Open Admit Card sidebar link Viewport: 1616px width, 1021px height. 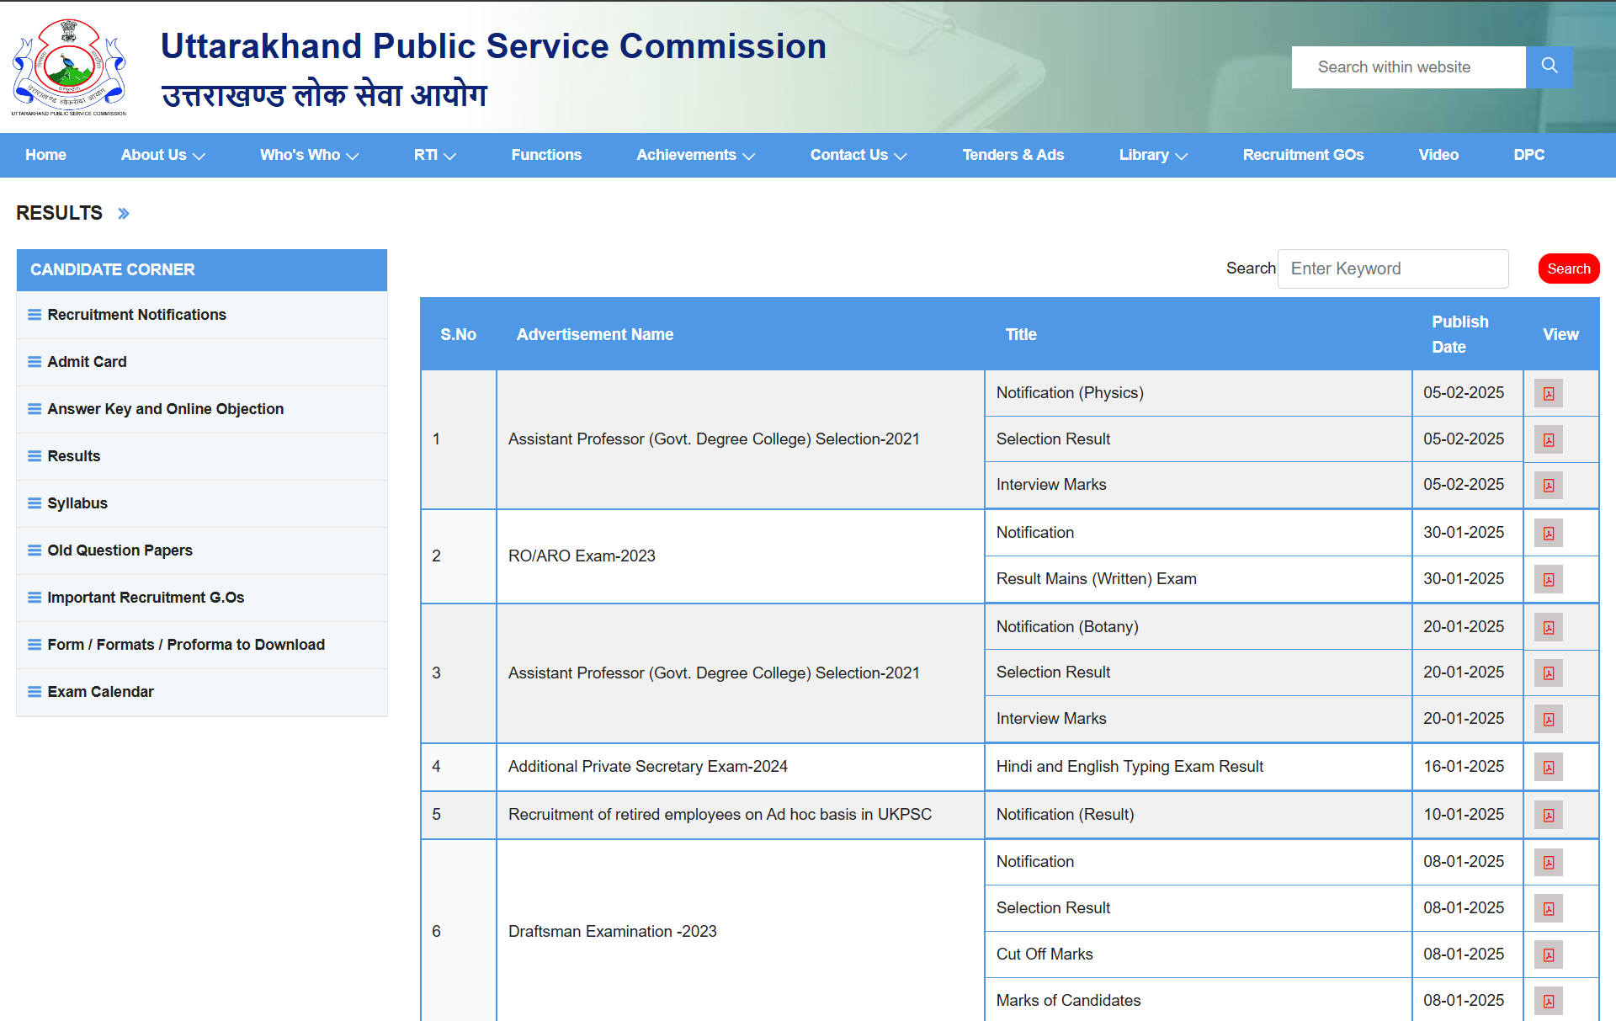pyautogui.click(x=87, y=362)
